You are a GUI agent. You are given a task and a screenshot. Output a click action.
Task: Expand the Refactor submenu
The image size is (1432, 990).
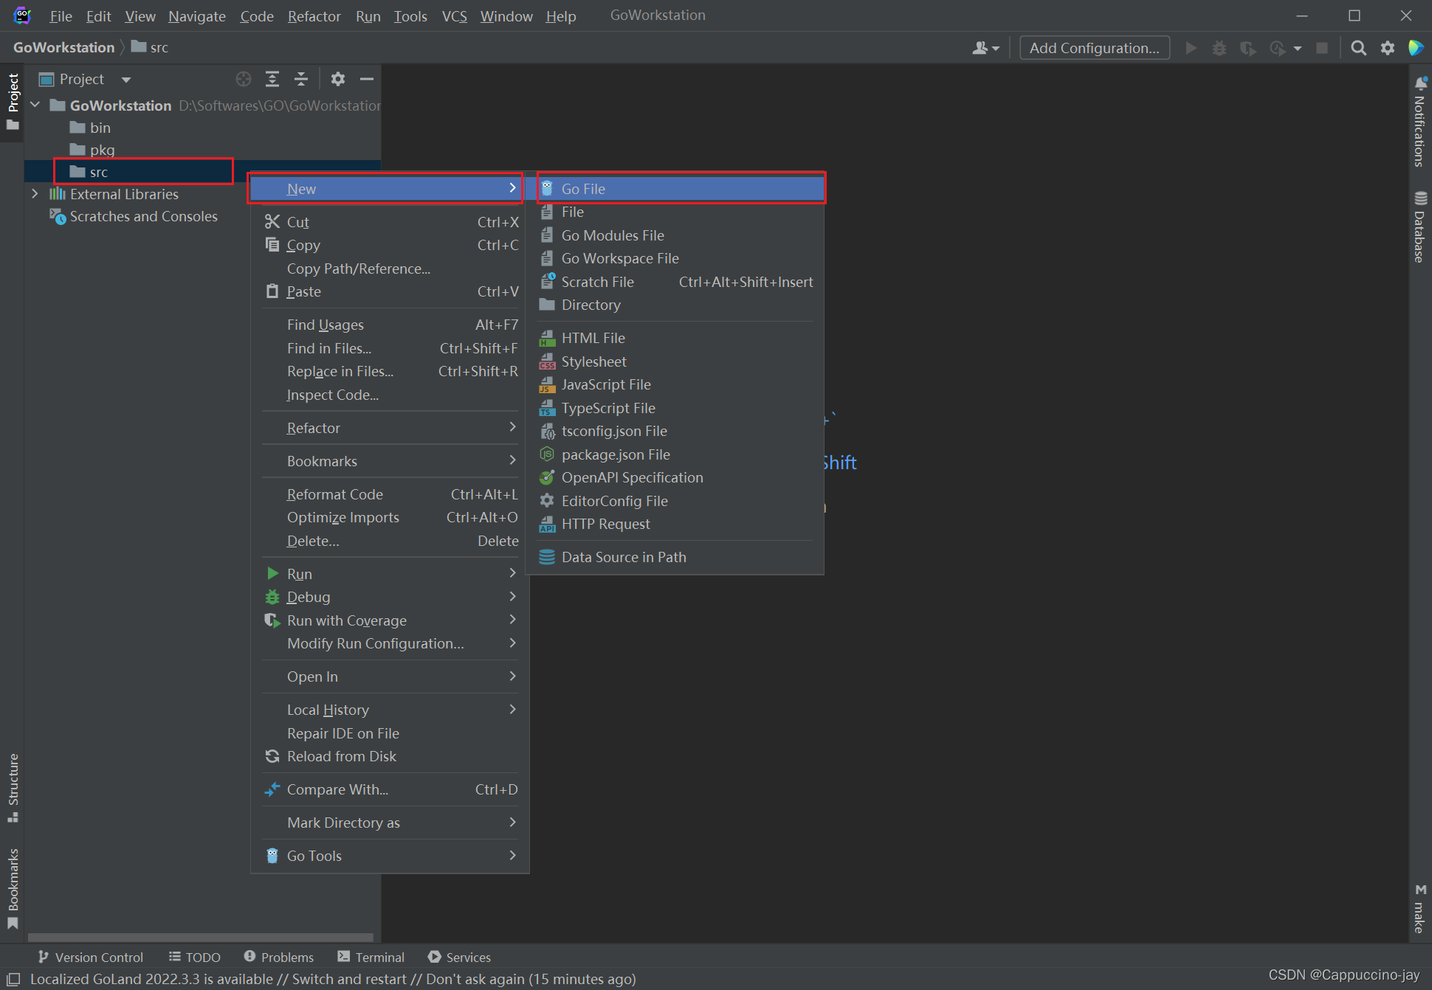[x=390, y=428]
